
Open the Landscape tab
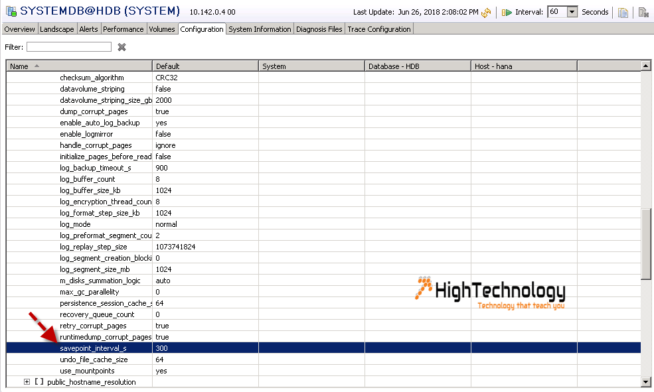point(56,29)
